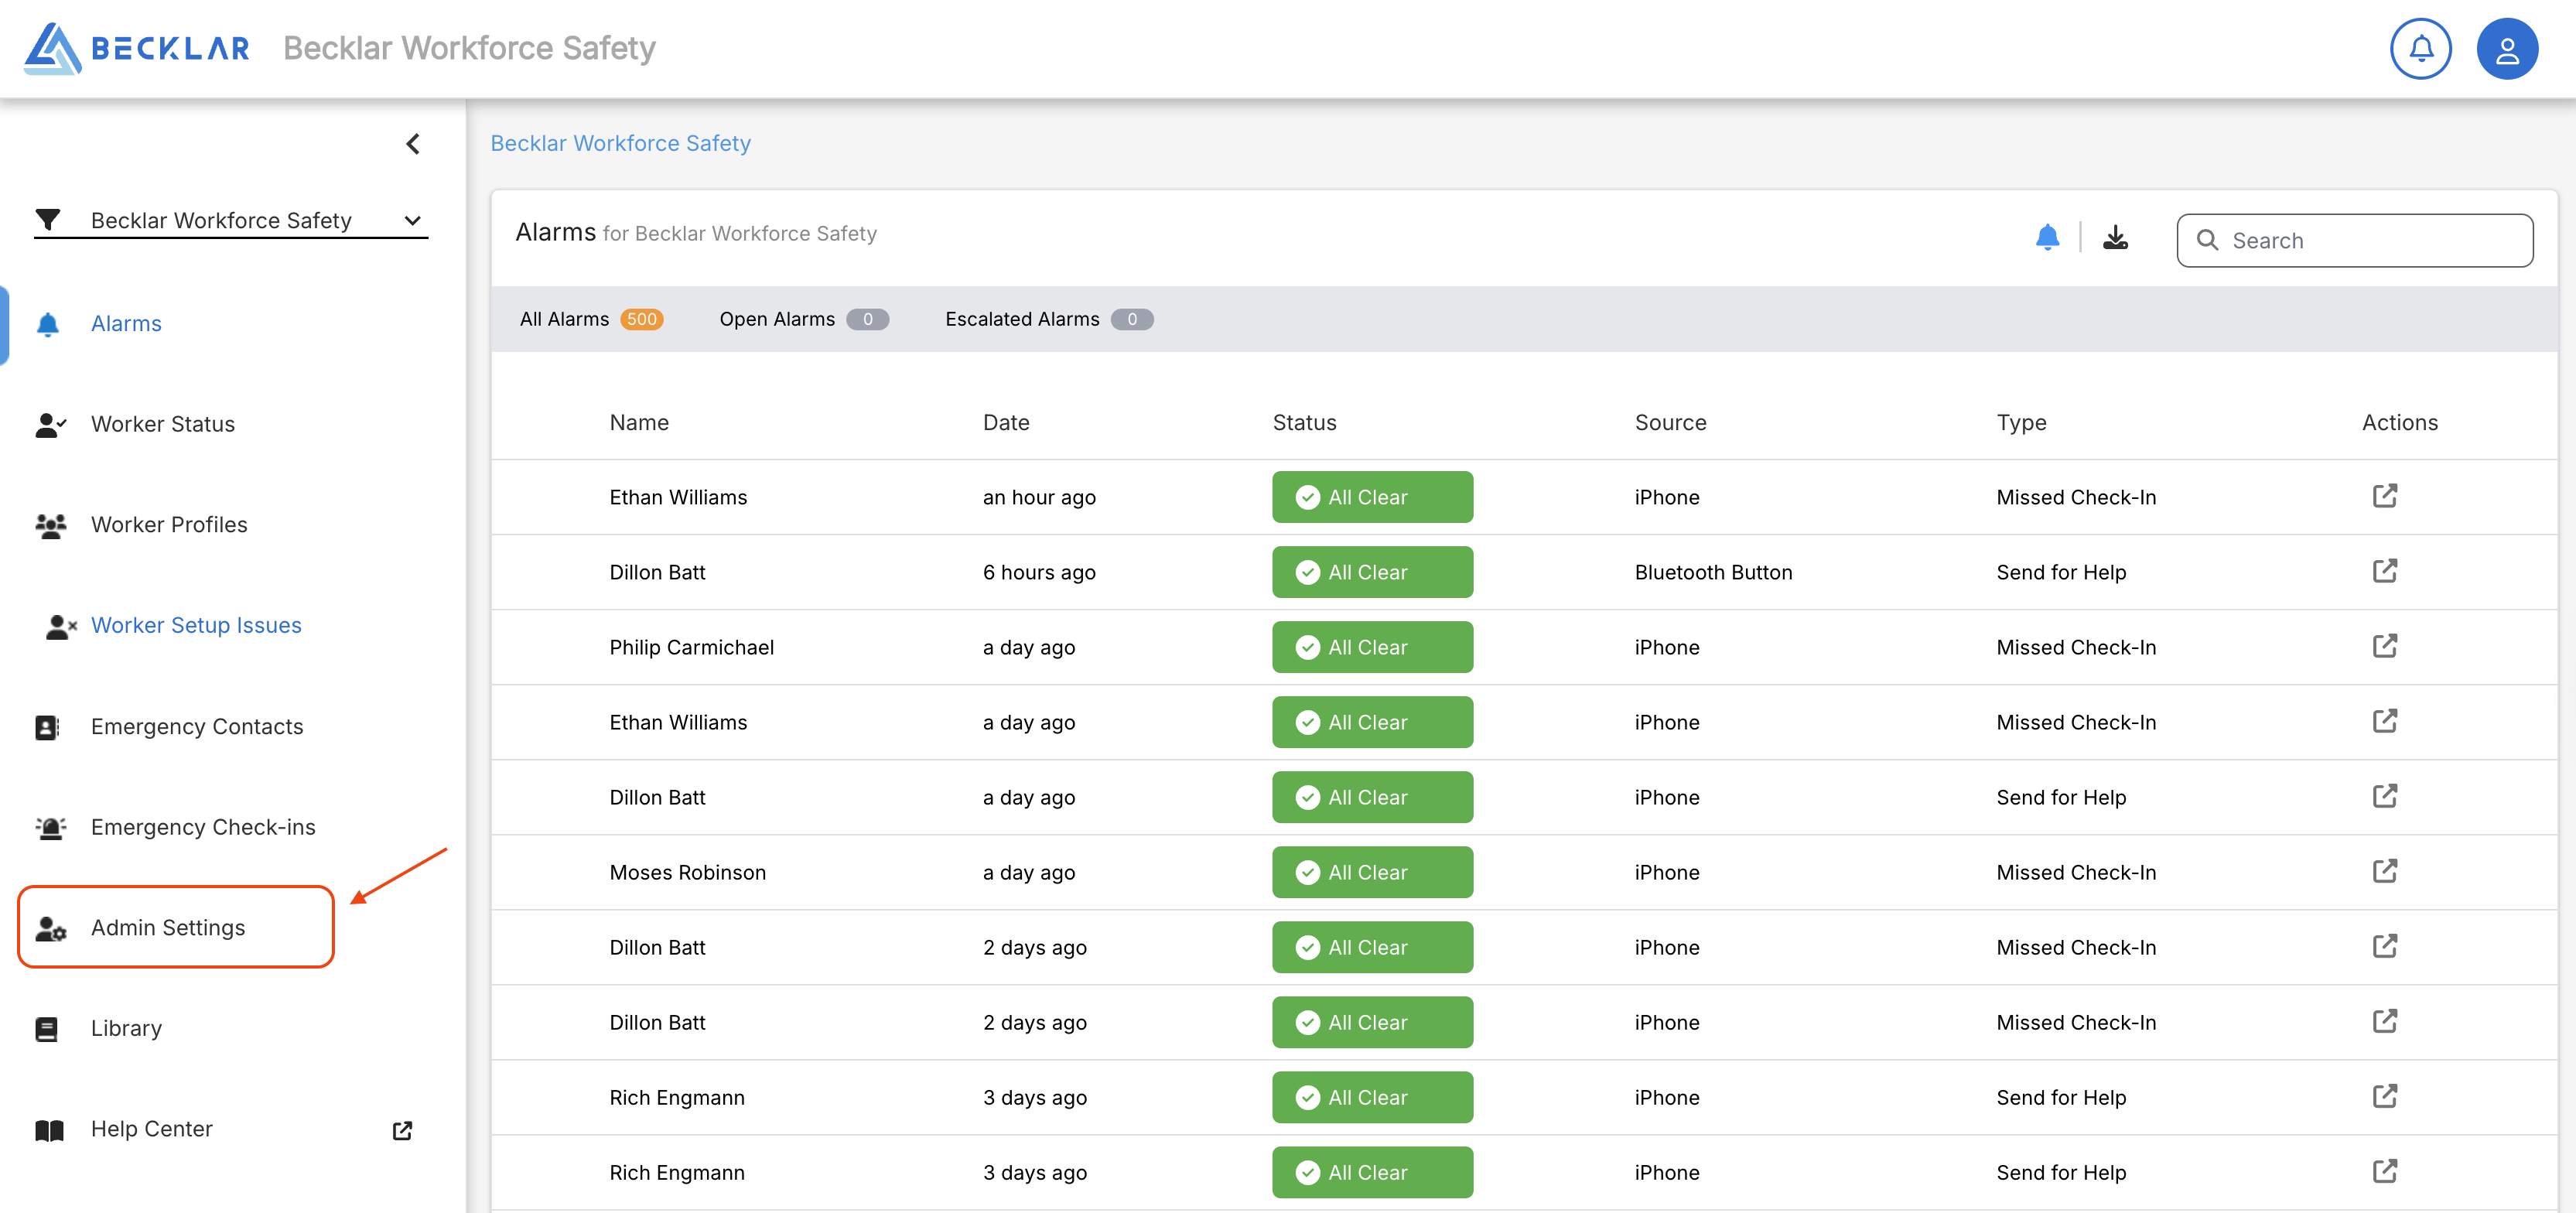Click the 'Bluetooth Button' source cell
The height and width of the screenshot is (1213, 2576).
[x=1713, y=572]
